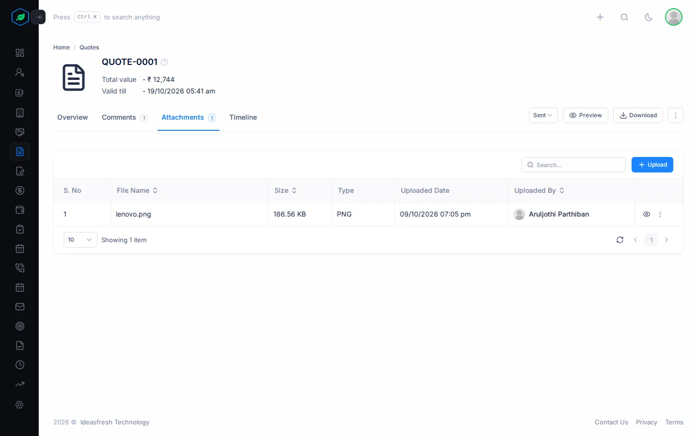The image size is (698, 436).
Task: Open the handshake deals icon in sidebar
Action: coord(20,132)
